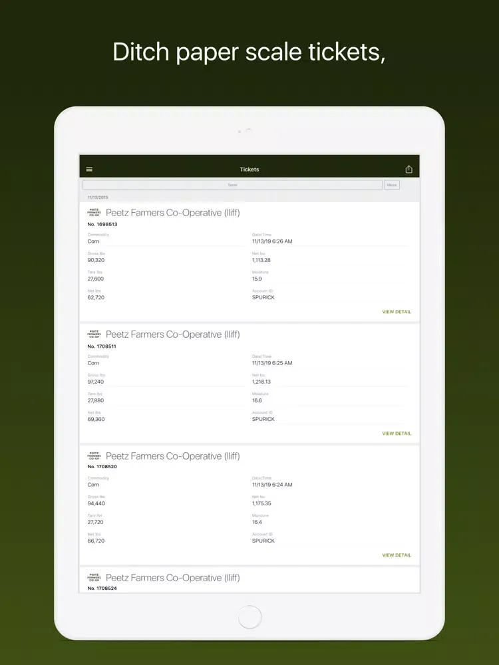The height and width of the screenshot is (665, 499).
Task: Click Peetz logo on ticket 1708524
Action: (94, 578)
